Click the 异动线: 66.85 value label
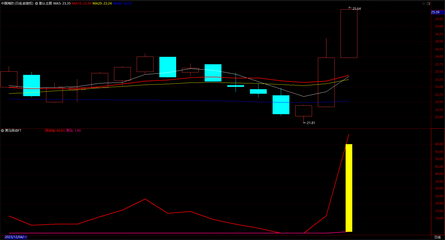The height and width of the screenshot is (240, 445). (x=55, y=131)
